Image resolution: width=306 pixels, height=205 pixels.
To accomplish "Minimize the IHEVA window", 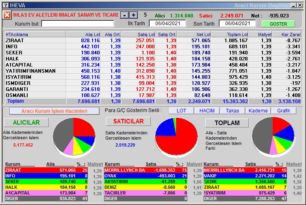I will 293,5.
